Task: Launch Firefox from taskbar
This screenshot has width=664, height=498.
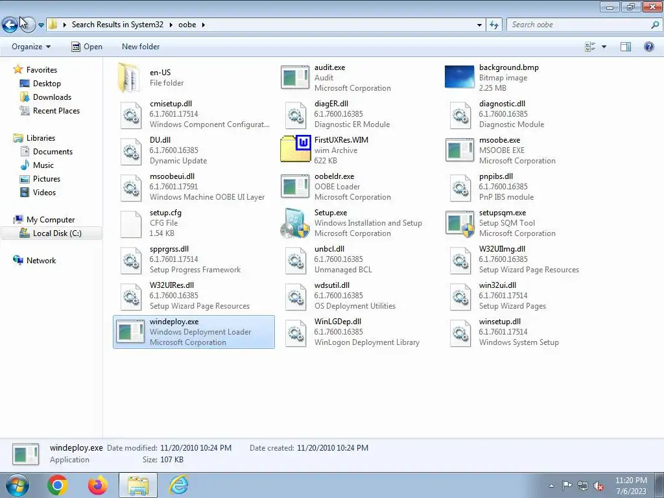Action: 97,485
